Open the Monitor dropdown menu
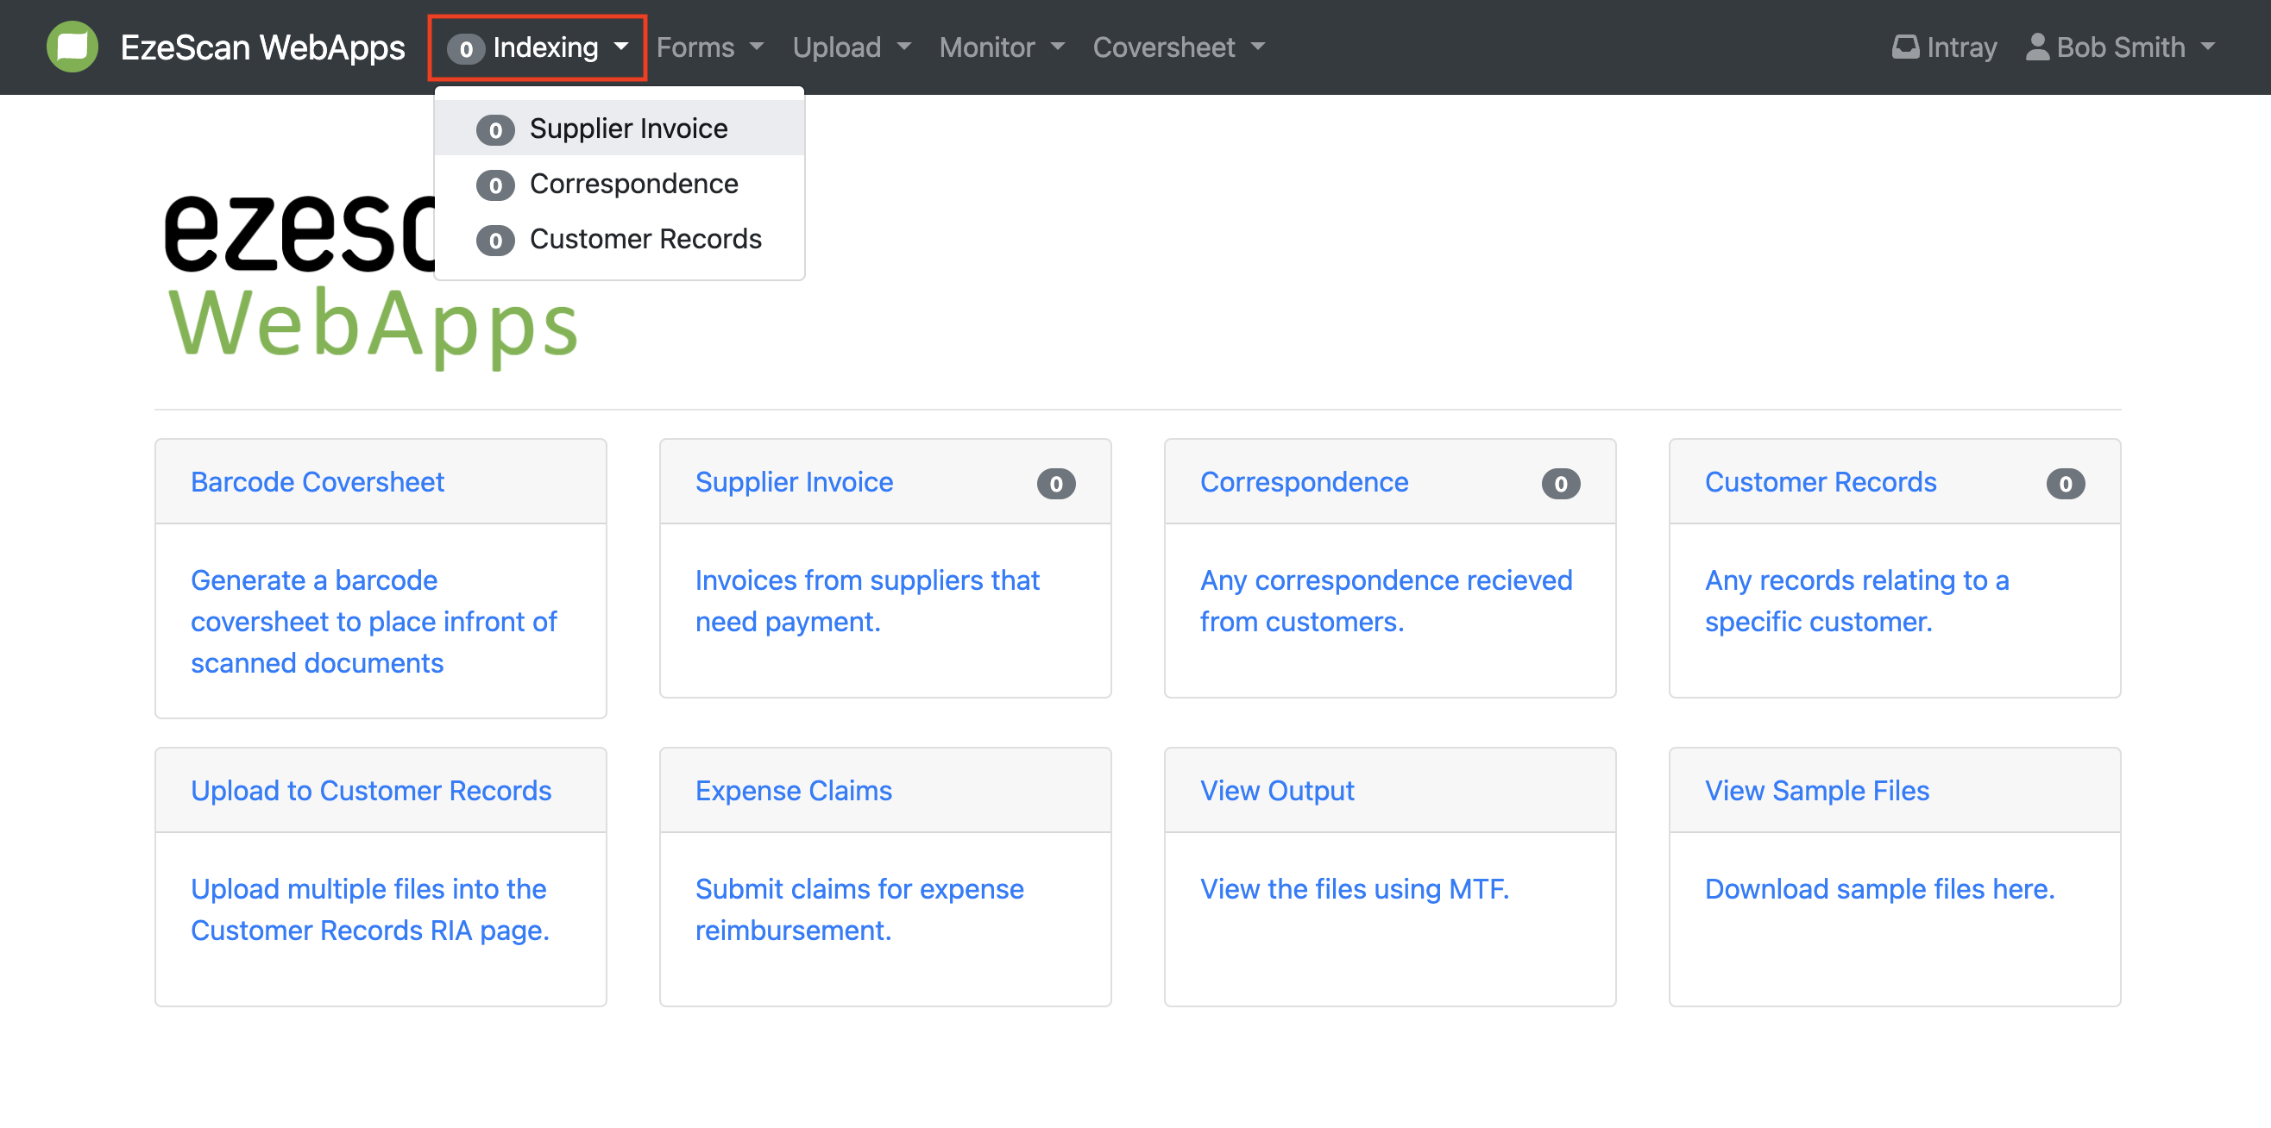 coord(1002,47)
